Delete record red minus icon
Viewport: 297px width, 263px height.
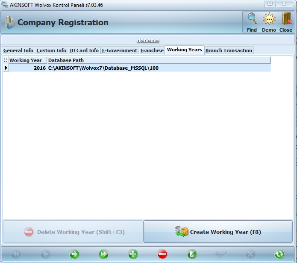(162, 254)
